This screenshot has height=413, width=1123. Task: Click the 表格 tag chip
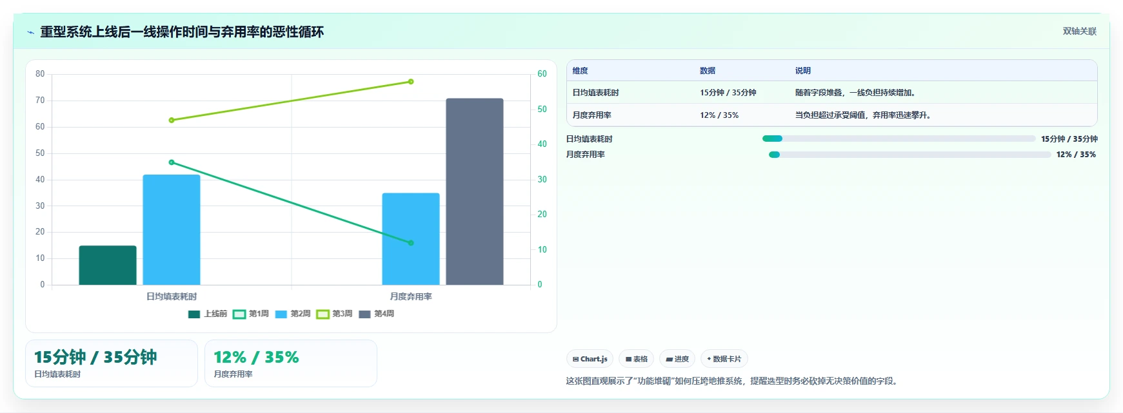637,359
